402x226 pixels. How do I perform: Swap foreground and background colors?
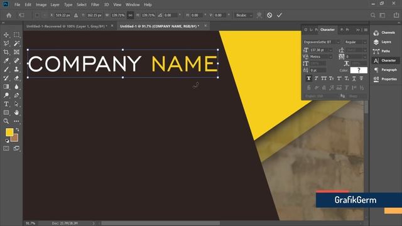pyautogui.click(x=18, y=130)
